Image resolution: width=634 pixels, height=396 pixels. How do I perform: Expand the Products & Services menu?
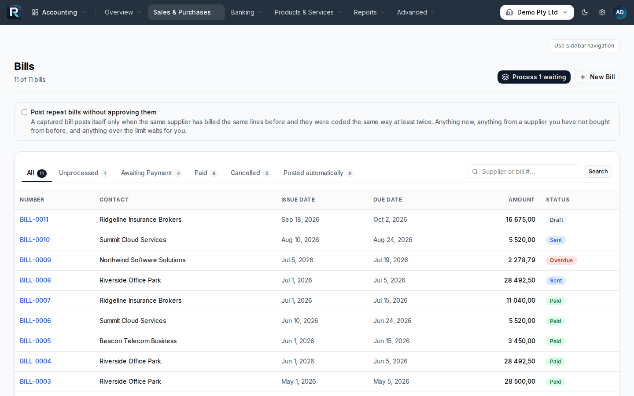[308, 12]
